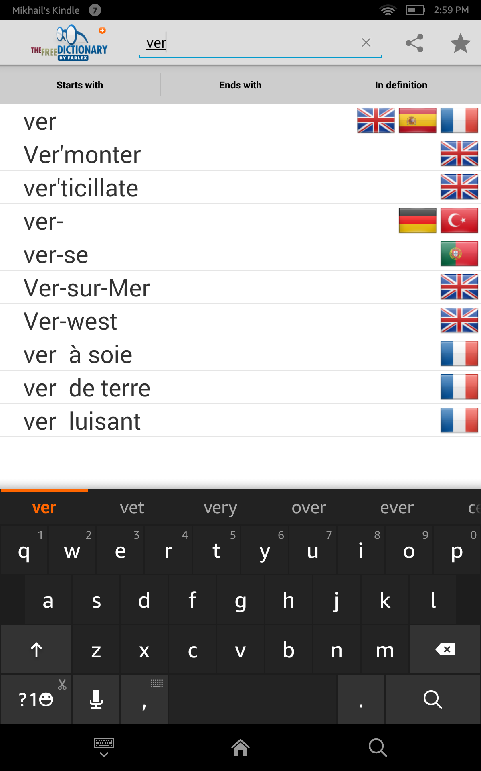481x771 pixels.
Task: Collapse the keyboard using bottom chevron
Action: pos(103,747)
